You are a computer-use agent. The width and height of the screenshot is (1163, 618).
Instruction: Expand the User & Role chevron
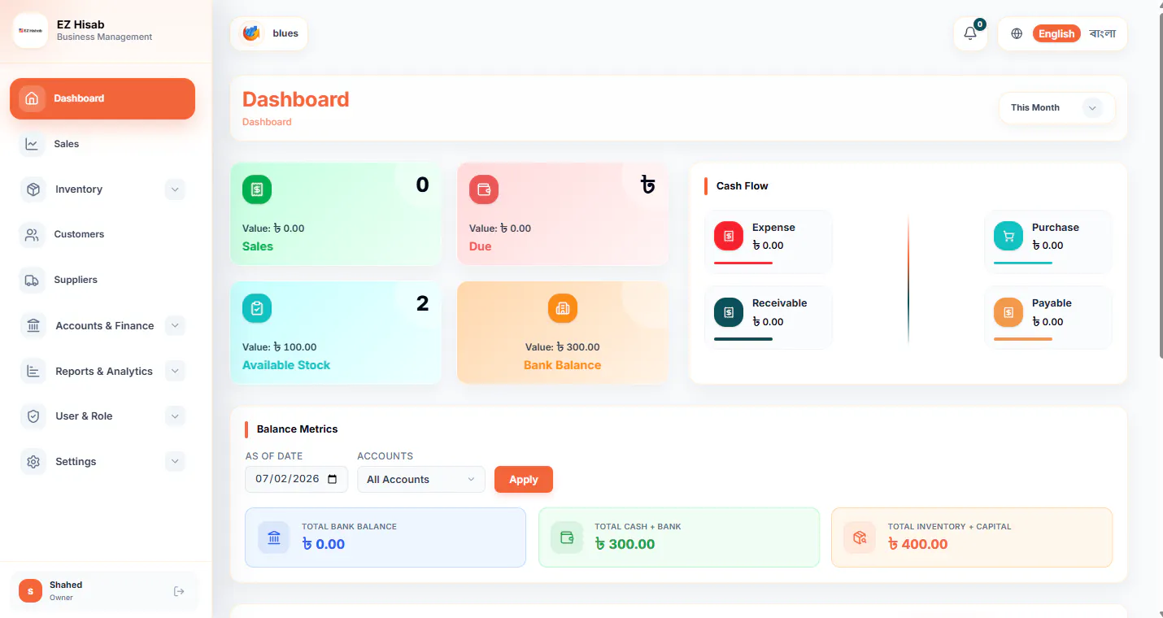pos(175,416)
